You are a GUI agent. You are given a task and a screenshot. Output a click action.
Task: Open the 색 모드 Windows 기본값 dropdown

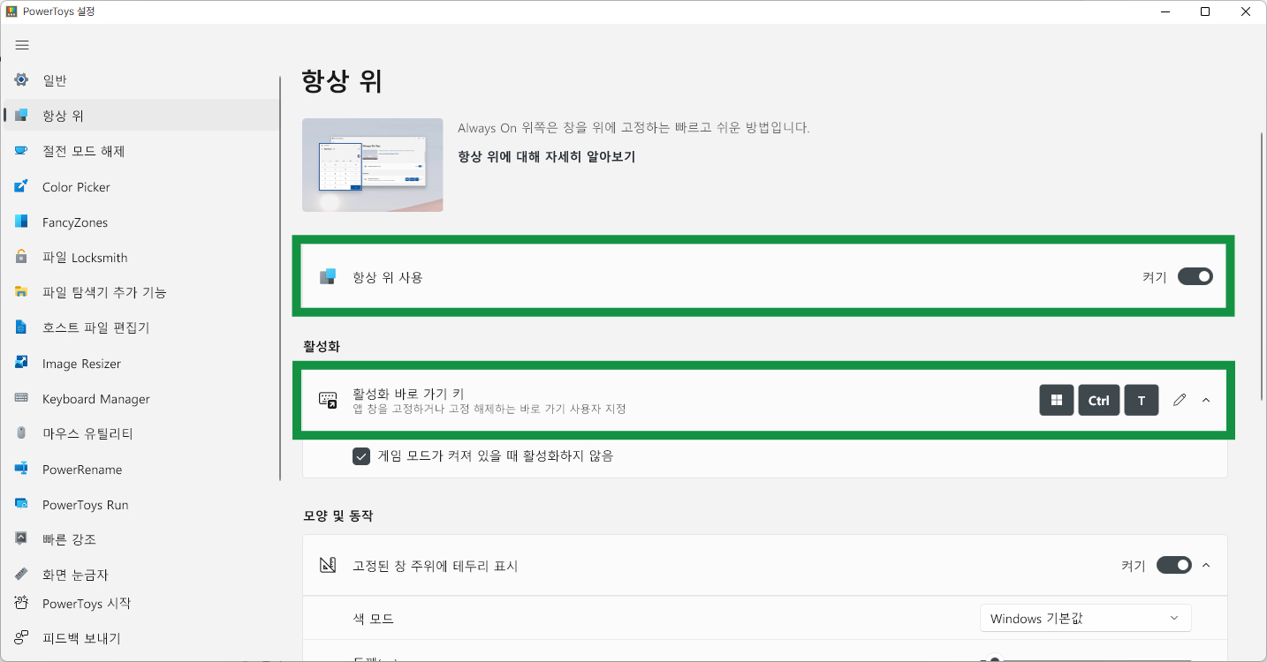point(1086,618)
